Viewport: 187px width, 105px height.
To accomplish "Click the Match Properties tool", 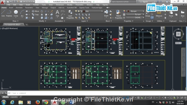I will click(118, 14).
